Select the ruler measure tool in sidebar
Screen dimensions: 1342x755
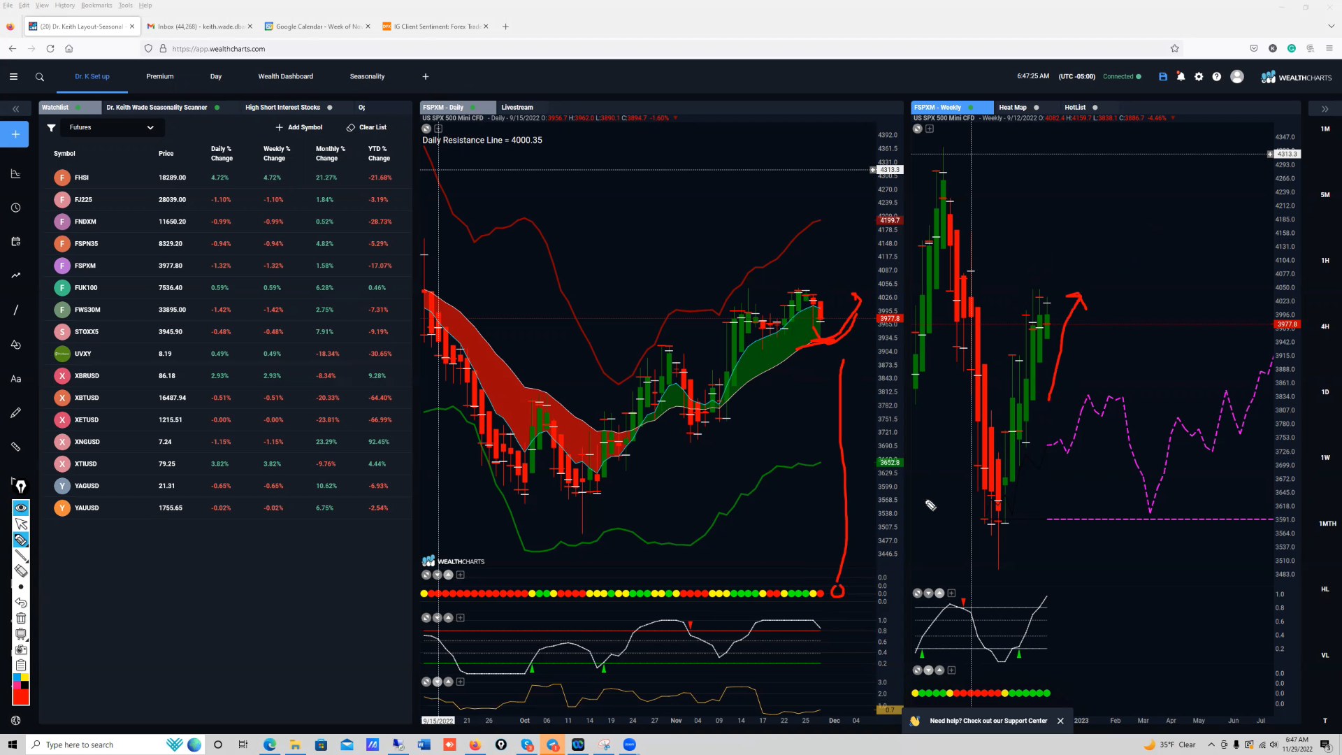[x=16, y=447]
